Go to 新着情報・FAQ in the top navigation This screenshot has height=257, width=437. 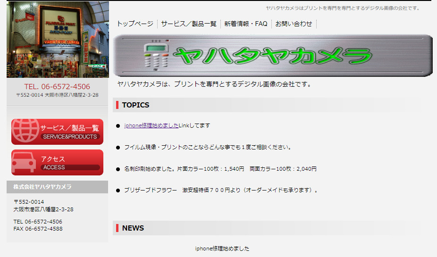[246, 24]
